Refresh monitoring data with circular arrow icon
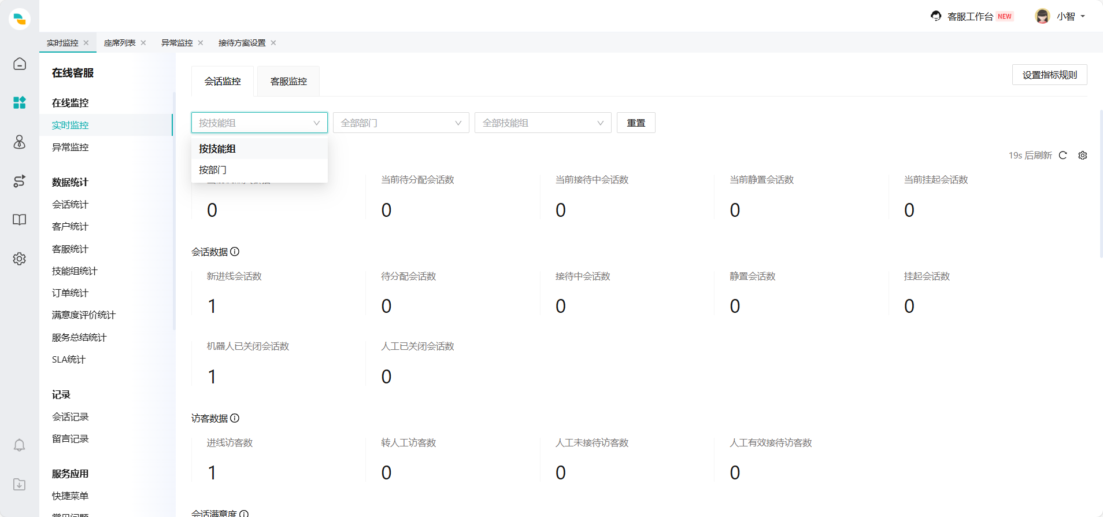Image resolution: width=1103 pixels, height=517 pixels. pos(1063,155)
